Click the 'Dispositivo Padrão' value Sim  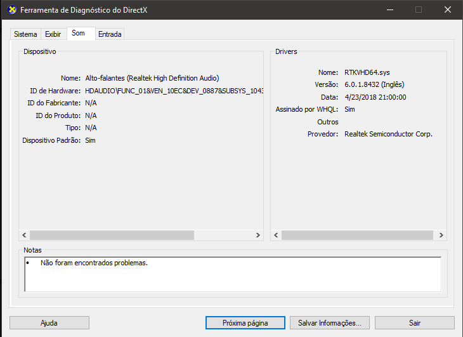pos(90,140)
